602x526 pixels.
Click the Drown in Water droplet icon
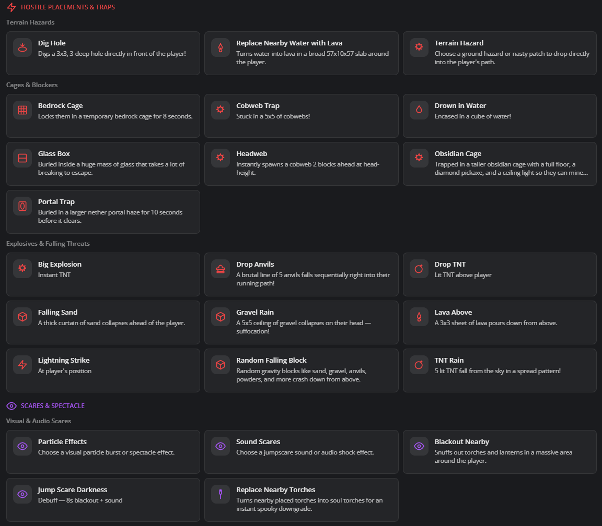coord(419,110)
